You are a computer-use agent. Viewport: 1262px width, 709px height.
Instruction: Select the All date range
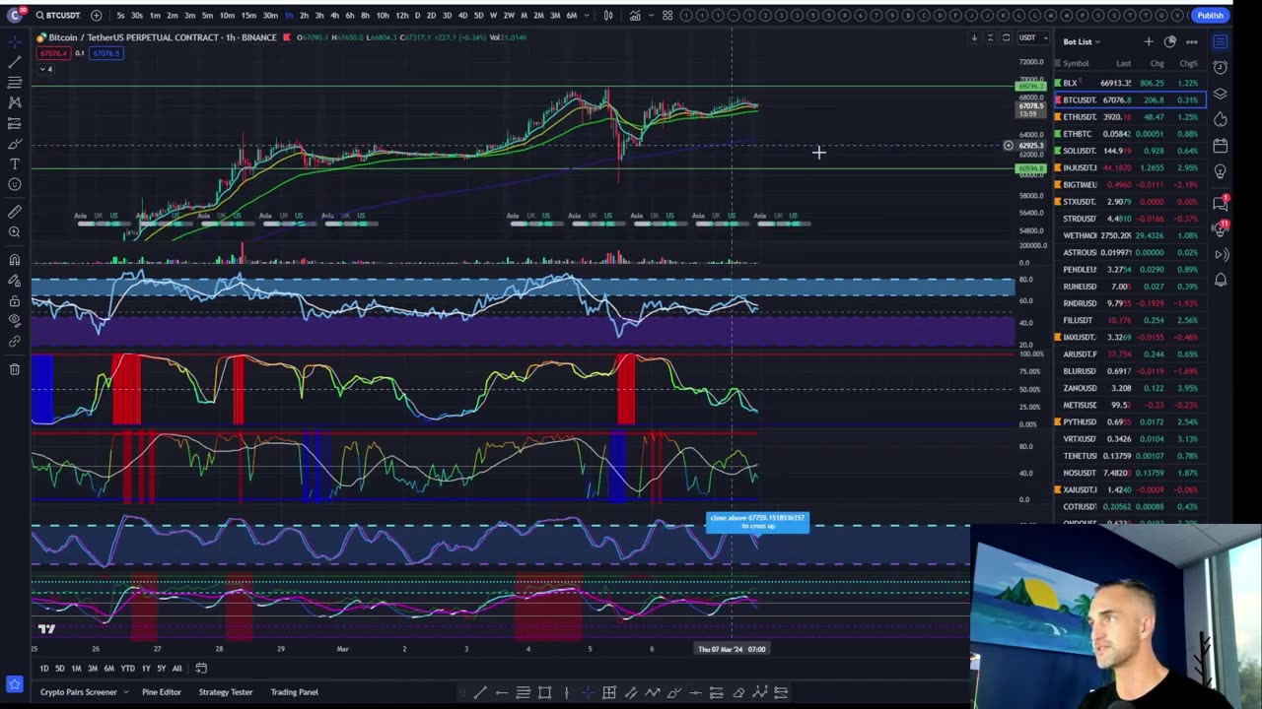(176, 669)
